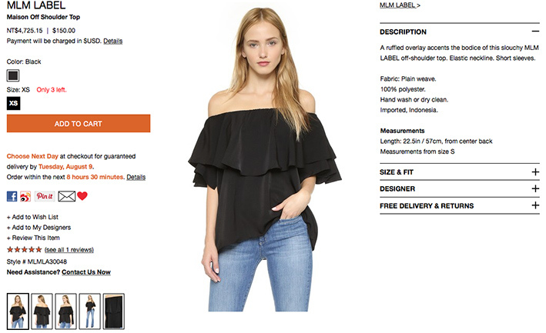546x333 pixels.
Task: View the second product thumbnail
Action: pyautogui.click(x=42, y=311)
